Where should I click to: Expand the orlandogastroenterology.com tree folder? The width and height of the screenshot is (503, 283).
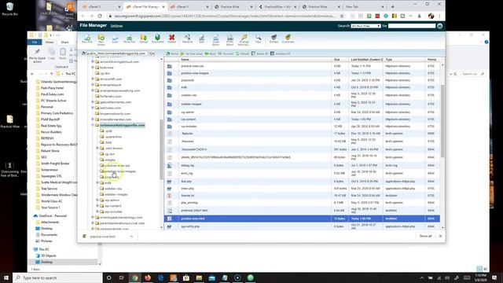[x=93, y=217]
